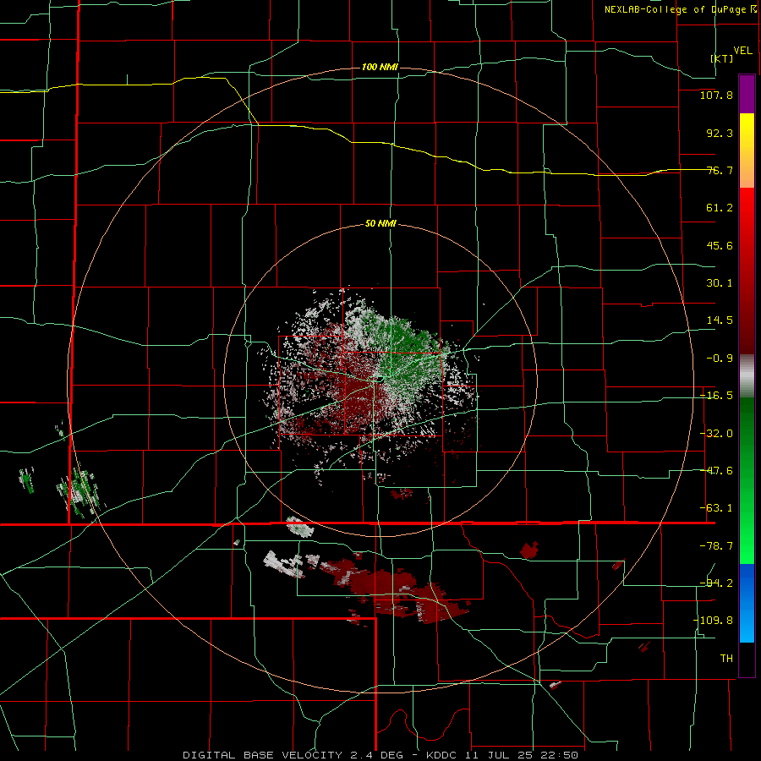
Task: Click the [KT] units label
Action: click(x=722, y=58)
